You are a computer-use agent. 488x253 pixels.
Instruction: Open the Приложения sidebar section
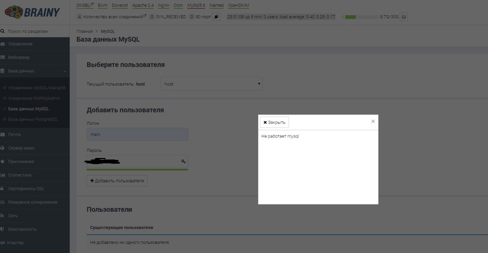21,161
